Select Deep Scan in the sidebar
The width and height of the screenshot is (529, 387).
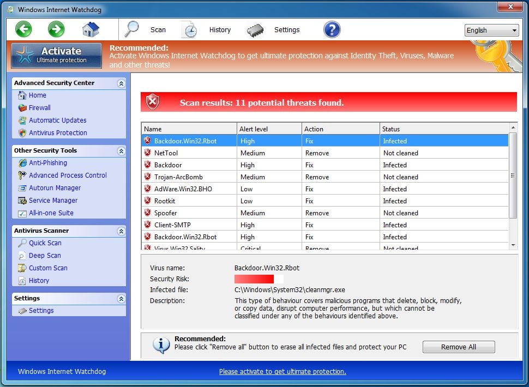(45, 256)
